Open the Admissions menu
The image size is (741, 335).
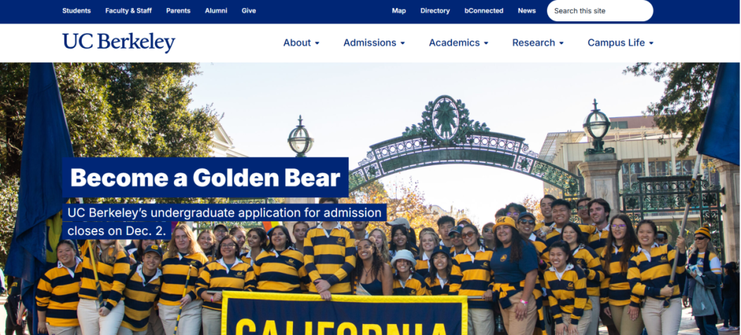coord(370,42)
